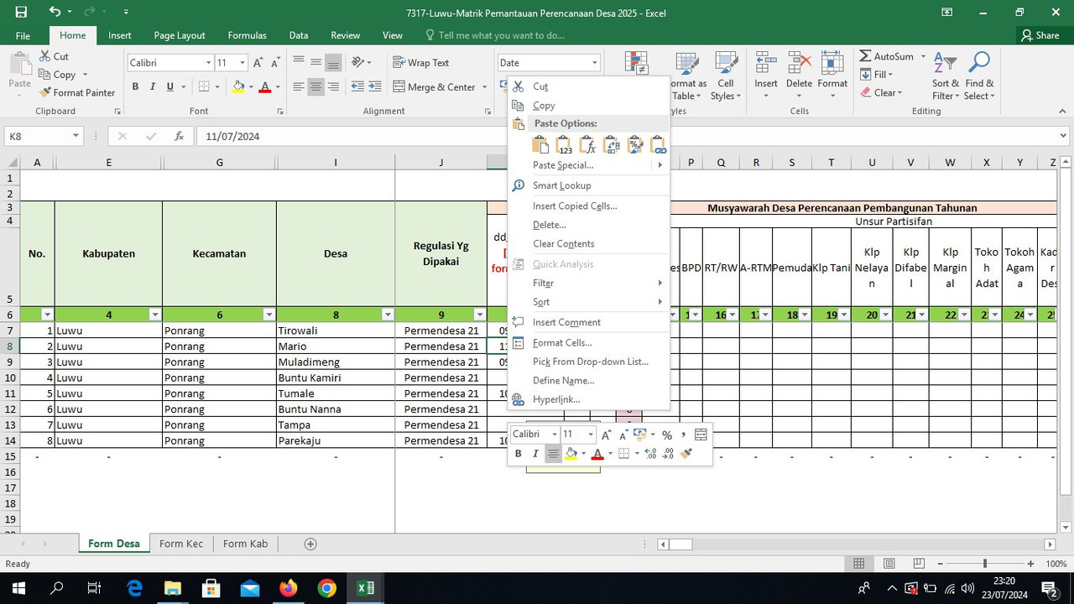The width and height of the screenshot is (1074, 604).
Task: Switch to the Form Kec sheet tab
Action: tap(181, 544)
